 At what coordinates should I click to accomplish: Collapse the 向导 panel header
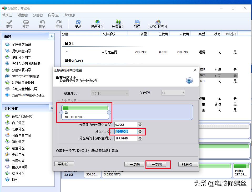[52, 36]
